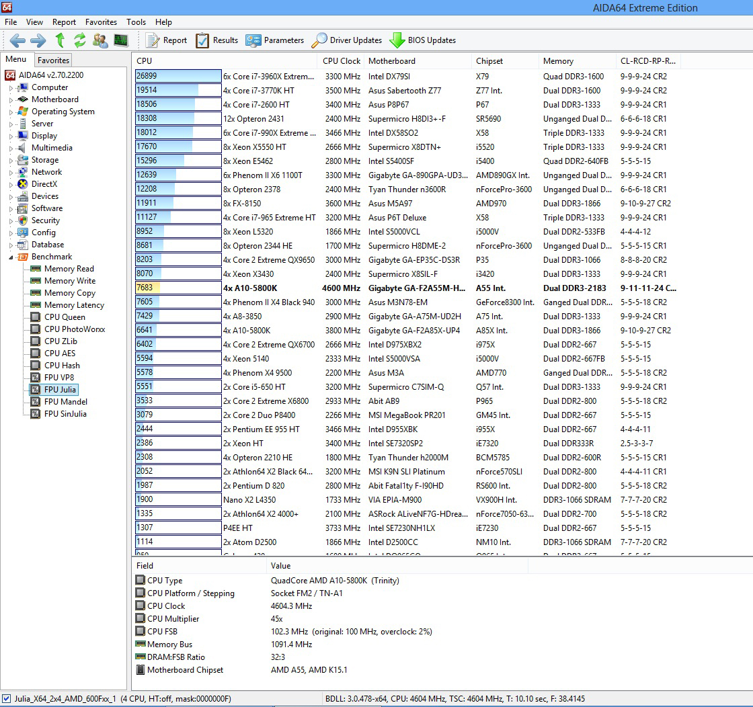Click the green Up arrow icon
The width and height of the screenshot is (753, 707).
pos(60,40)
